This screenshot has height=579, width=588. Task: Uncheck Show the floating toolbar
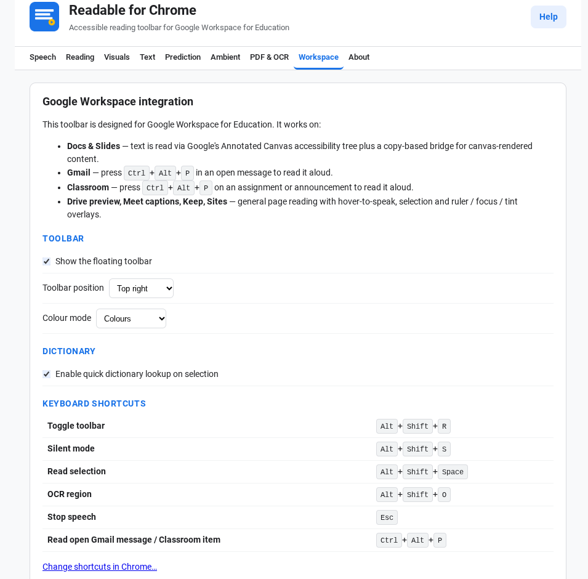tap(47, 262)
